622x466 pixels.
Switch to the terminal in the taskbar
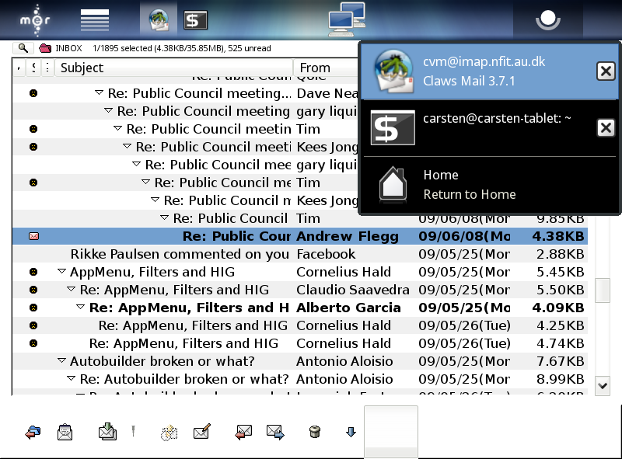[195, 19]
